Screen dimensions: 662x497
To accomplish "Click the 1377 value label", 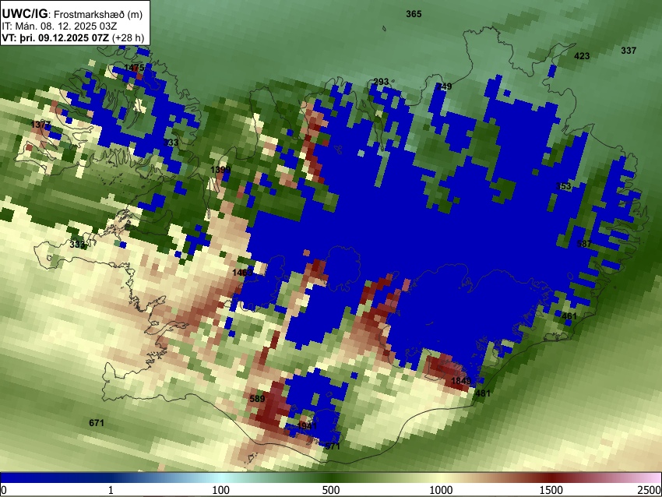I will [40, 125].
